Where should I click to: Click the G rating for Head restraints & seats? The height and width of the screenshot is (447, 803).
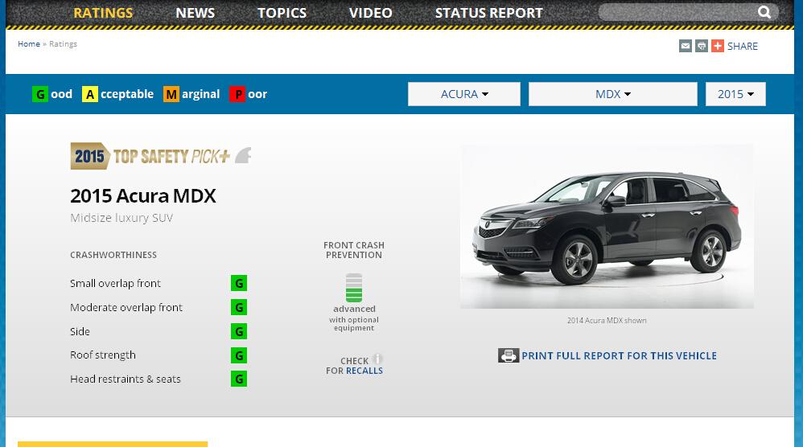pos(239,379)
